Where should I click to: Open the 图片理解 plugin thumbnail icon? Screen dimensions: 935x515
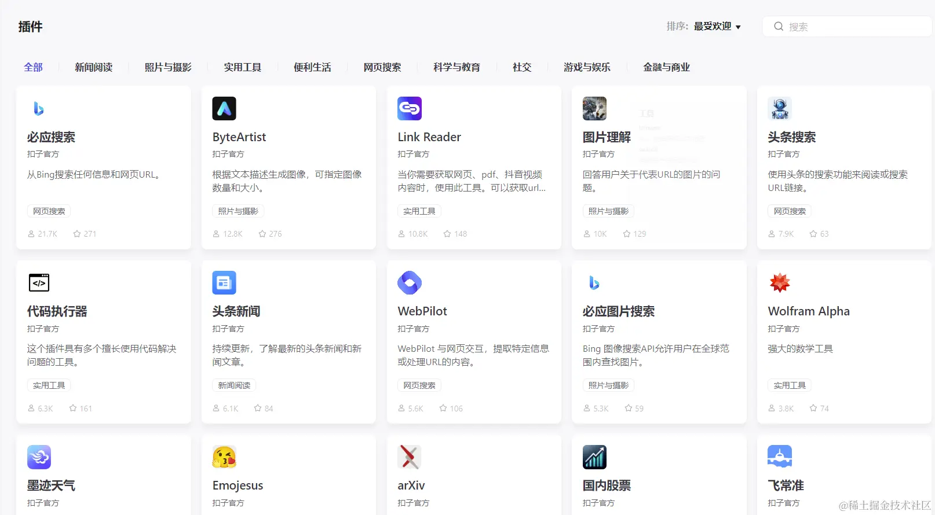click(594, 108)
